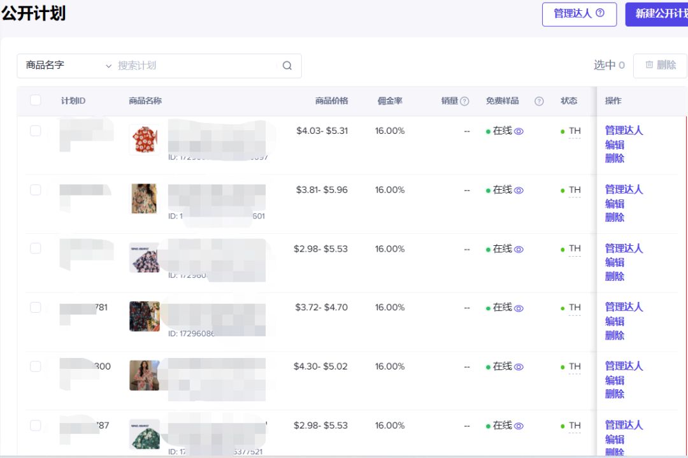Check the checkbox for plan ID ending 781
The image size is (688, 458).
tap(35, 307)
